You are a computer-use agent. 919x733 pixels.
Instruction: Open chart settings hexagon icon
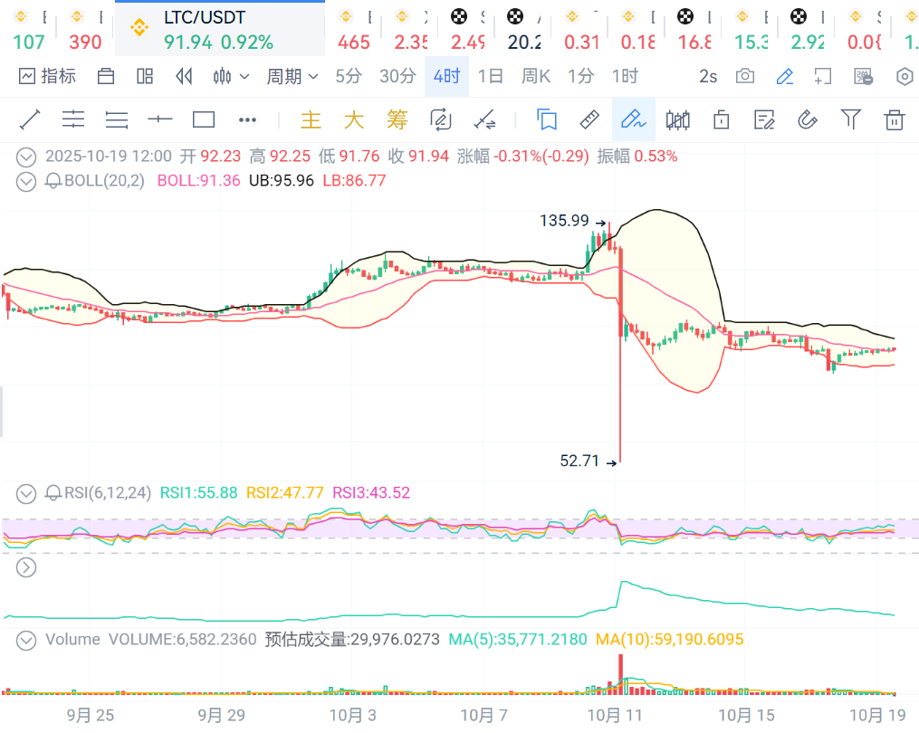[x=905, y=76]
